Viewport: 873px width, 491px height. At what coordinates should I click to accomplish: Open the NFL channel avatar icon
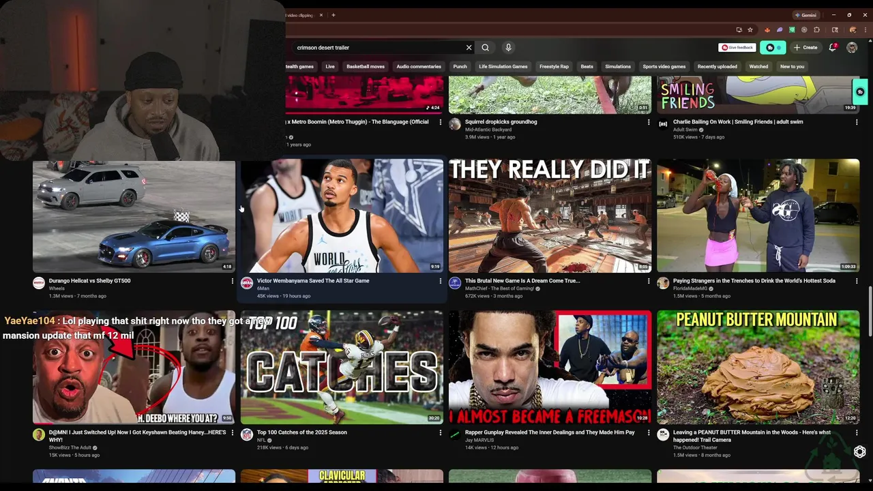(247, 435)
